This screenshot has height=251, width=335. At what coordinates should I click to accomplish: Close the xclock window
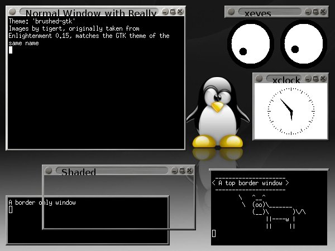coord(323,79)
